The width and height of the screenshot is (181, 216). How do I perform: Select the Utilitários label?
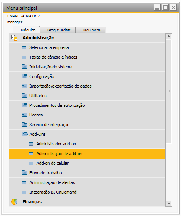point(38,96)
